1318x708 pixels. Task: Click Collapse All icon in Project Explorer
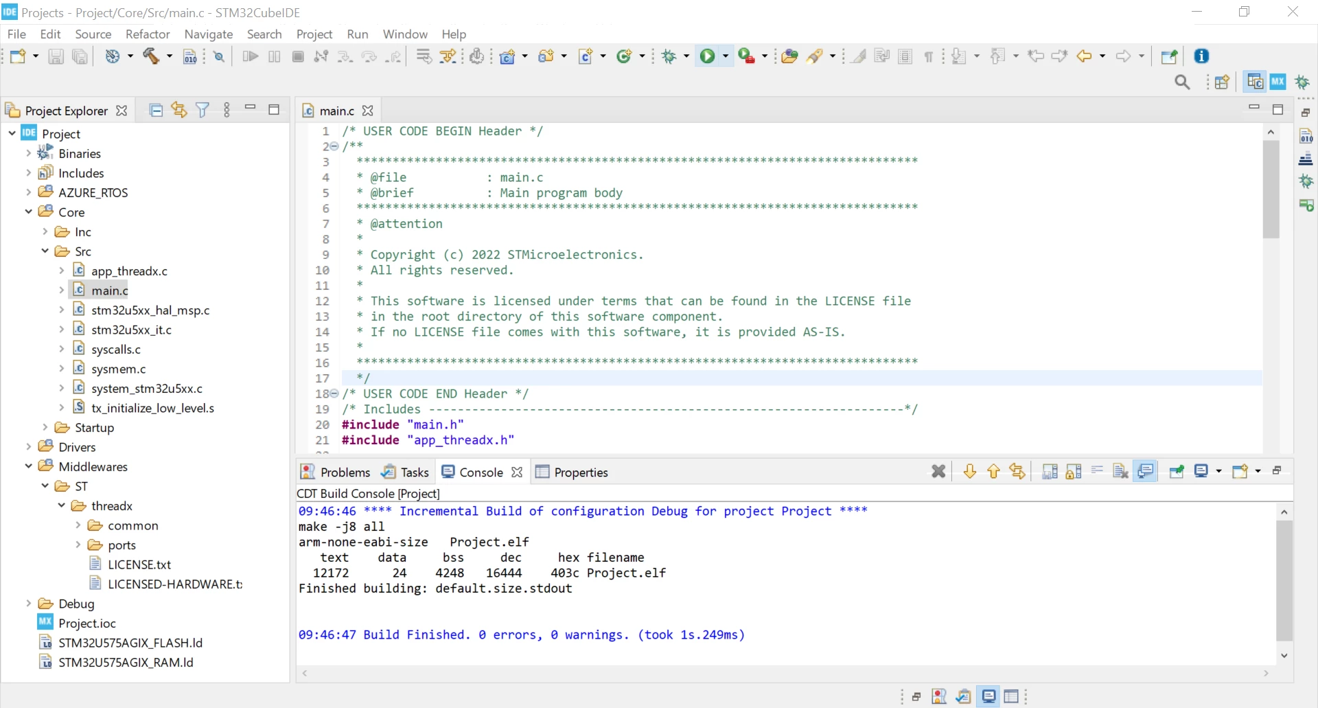click(156, 110)
